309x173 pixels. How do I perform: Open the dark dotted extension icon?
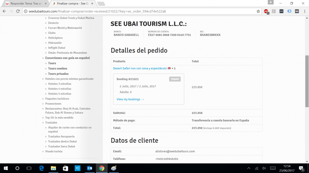point(281,11)
